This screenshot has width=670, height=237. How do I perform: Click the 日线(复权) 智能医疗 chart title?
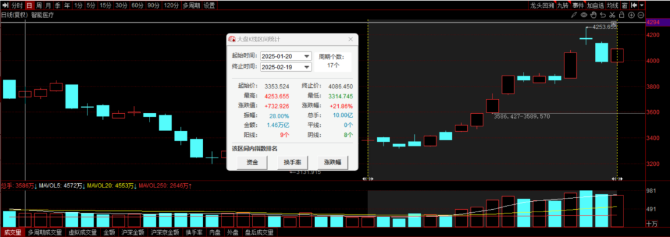27,15
